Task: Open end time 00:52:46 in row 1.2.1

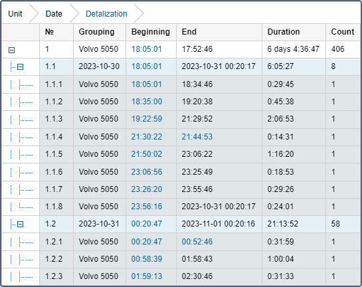Action: point(197,242)
